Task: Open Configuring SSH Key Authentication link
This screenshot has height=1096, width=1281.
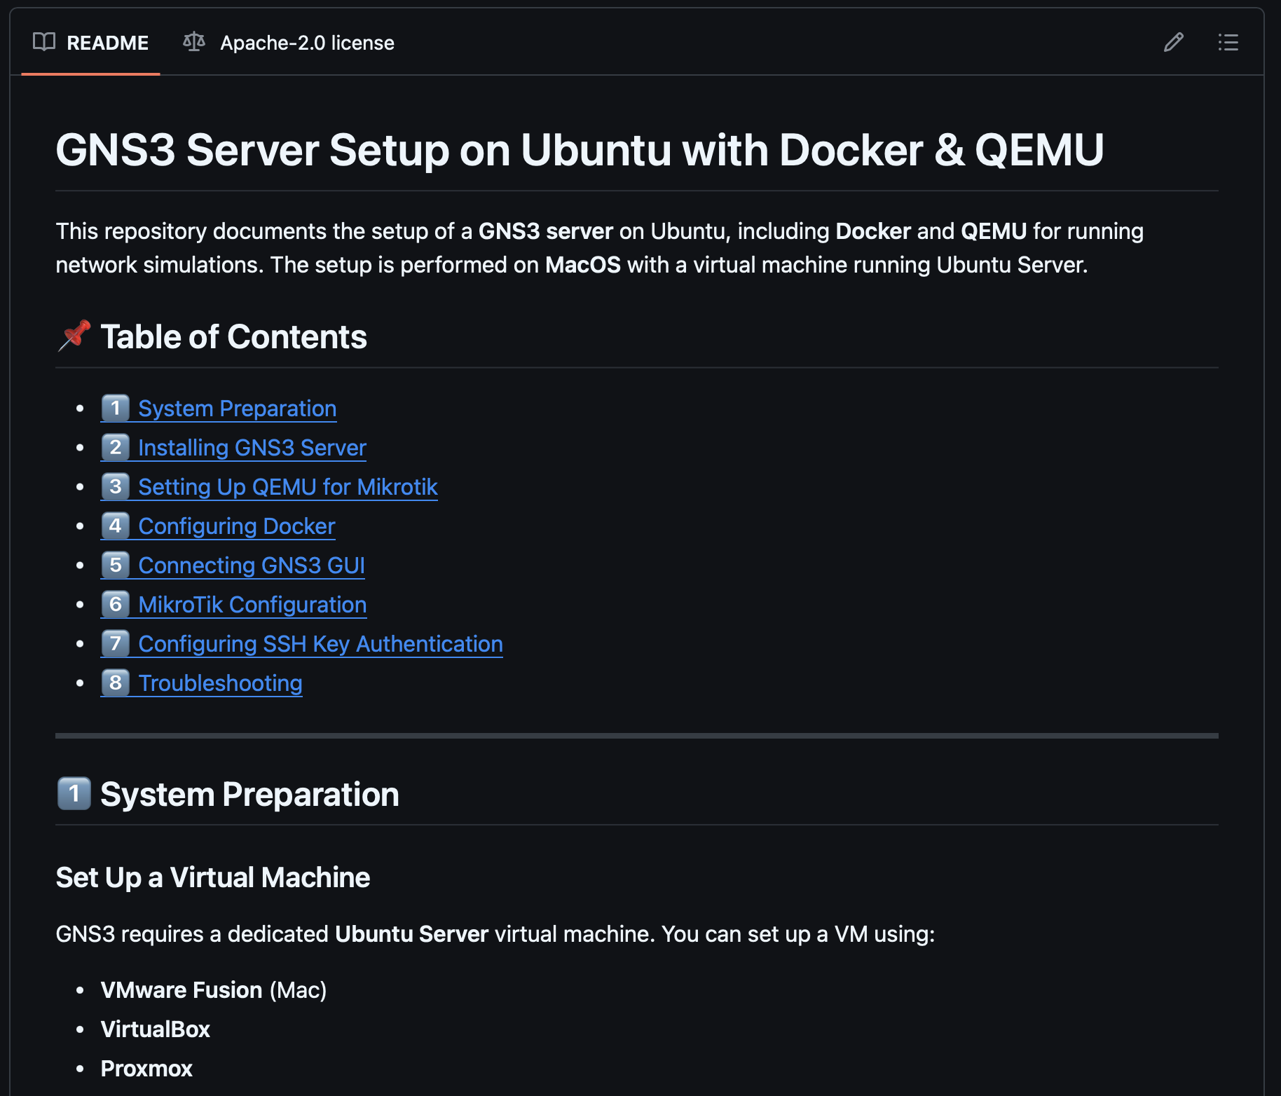Action: (302, 644)
